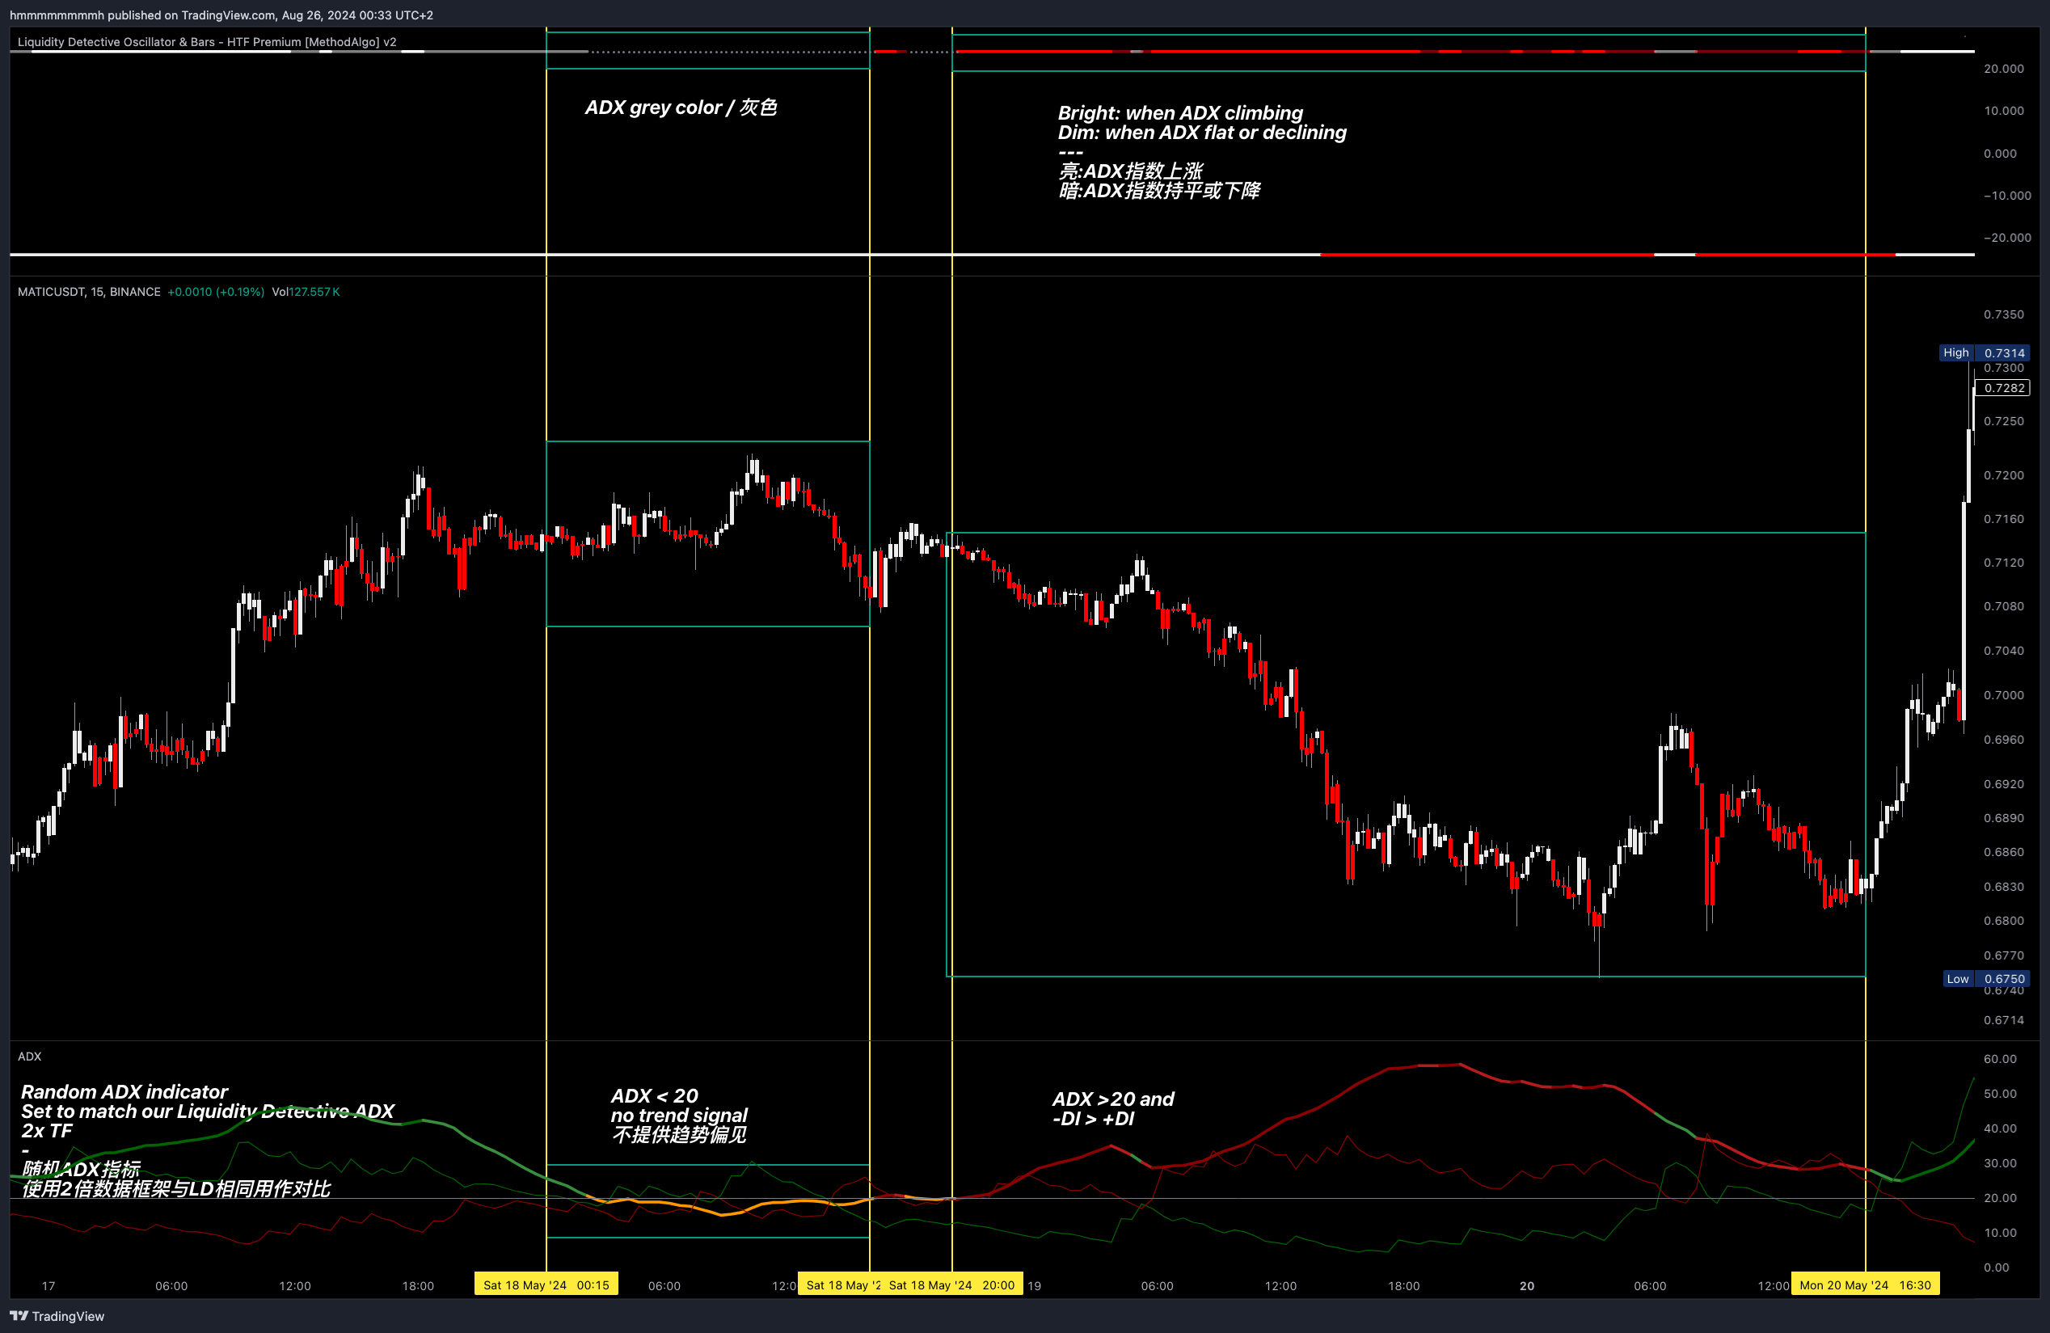
Task: Click the ADX indicator pane label
Action: [29, 1057]
